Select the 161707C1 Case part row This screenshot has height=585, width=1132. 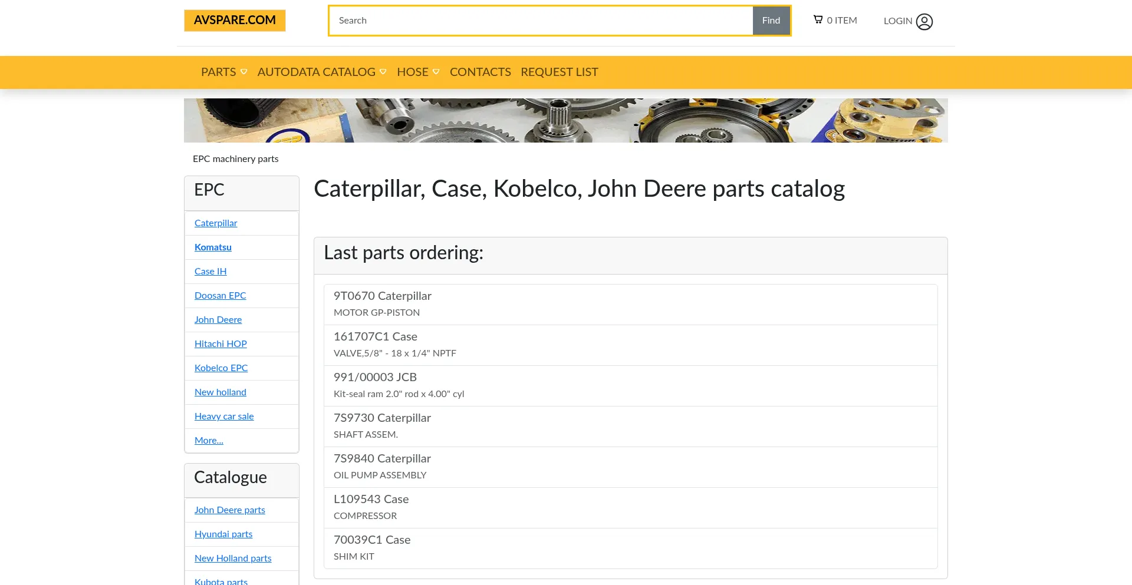click(631, 345)
